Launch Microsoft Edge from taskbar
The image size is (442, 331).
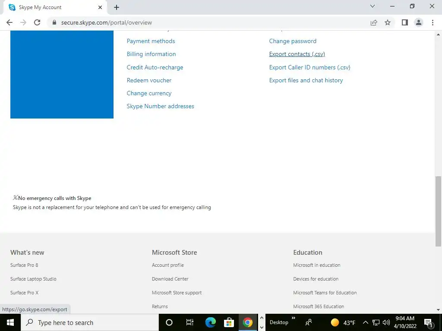click(x=210, y=322)
